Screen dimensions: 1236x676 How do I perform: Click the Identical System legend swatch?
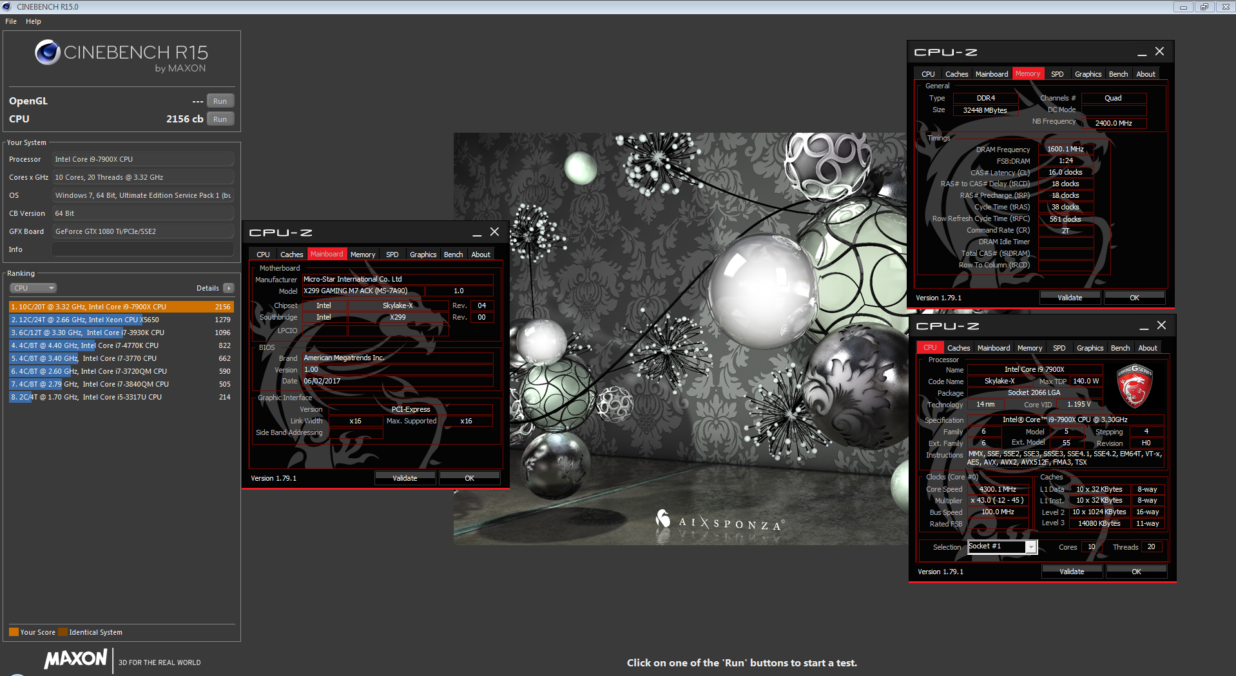point(63,632)
